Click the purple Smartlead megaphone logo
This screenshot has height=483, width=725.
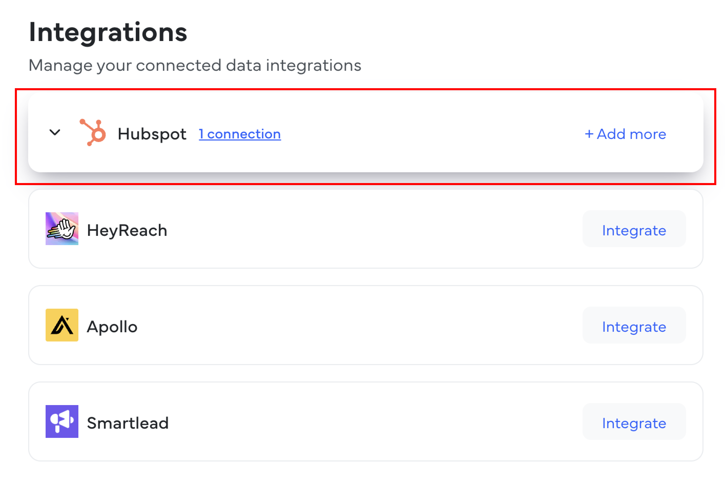62,421
